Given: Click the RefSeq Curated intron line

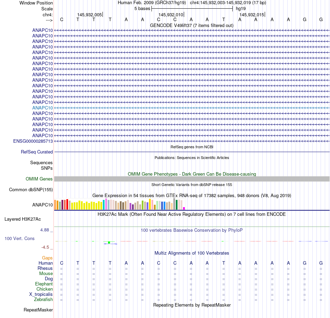Looking at the screenshot, I should tap(192, 152).
